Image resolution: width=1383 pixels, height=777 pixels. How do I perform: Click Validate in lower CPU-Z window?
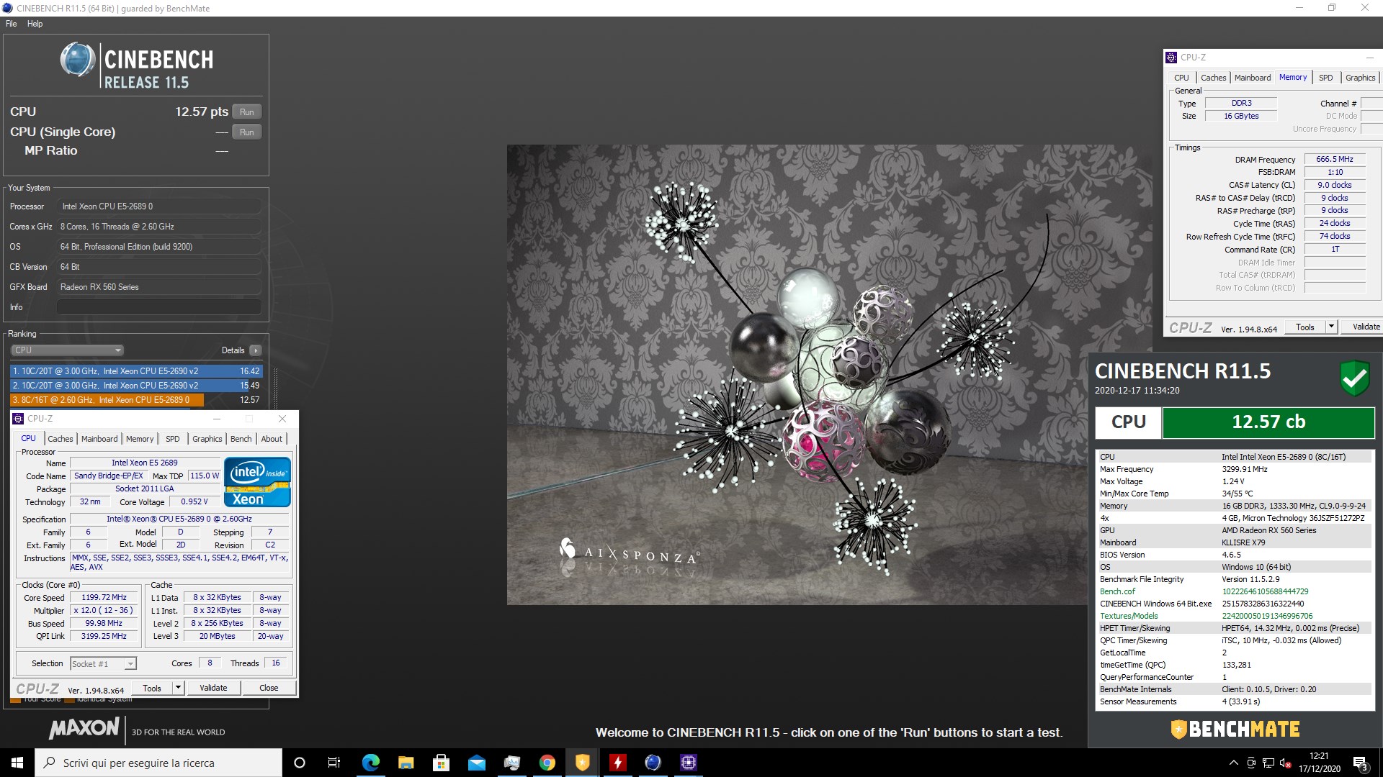pos(213,689)
